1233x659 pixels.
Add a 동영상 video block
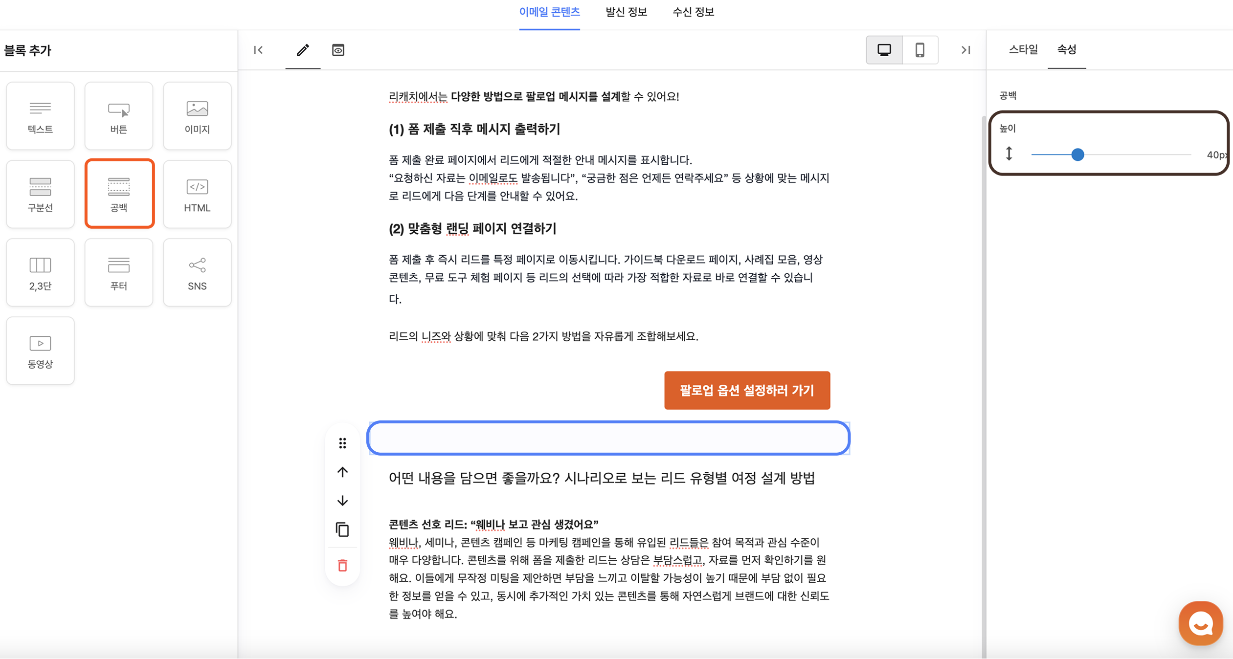click(x=40, y=351)
